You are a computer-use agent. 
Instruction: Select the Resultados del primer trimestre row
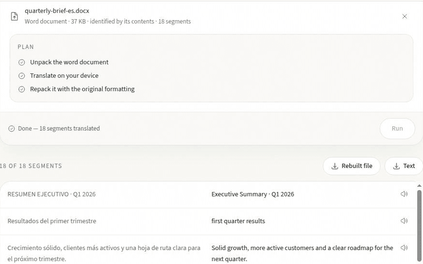[x=209, y=221]
